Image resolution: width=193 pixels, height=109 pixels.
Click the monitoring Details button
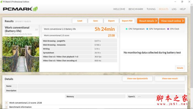tap(180, 68)
